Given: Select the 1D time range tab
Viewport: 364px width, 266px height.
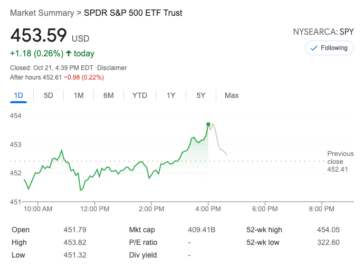Looking at the screenshot, I should [x=18, y=95].
